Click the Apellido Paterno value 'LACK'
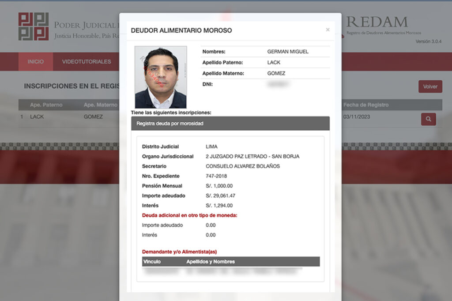This screenshot has height=301, width=452. coord(274,63)
